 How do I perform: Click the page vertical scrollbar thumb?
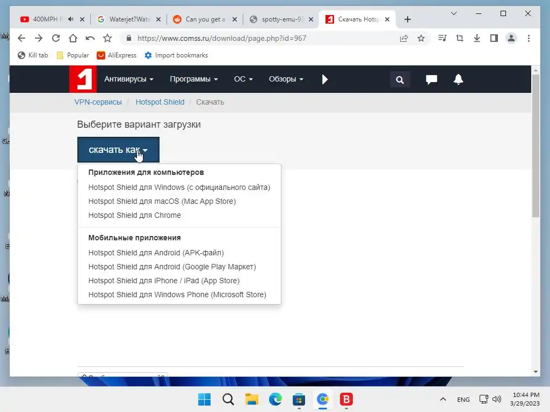[535, 146]
